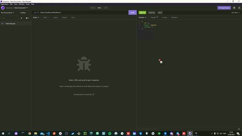Open Windows taskbar search
The image size is (242, 136).
(x=9, y=133)
